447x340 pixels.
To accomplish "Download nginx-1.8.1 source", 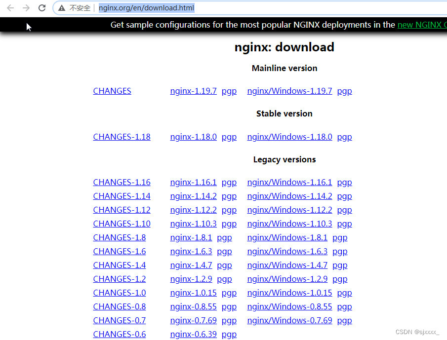I will pyautogui.click(x=191, y=237).
